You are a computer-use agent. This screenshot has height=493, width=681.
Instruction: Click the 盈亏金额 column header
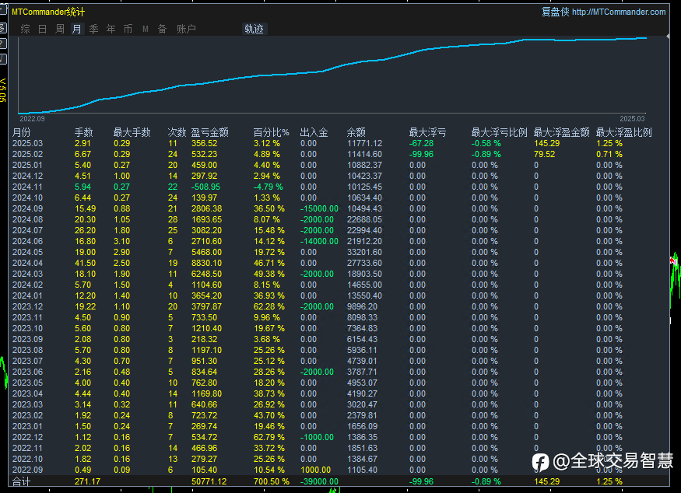point(209,132)
